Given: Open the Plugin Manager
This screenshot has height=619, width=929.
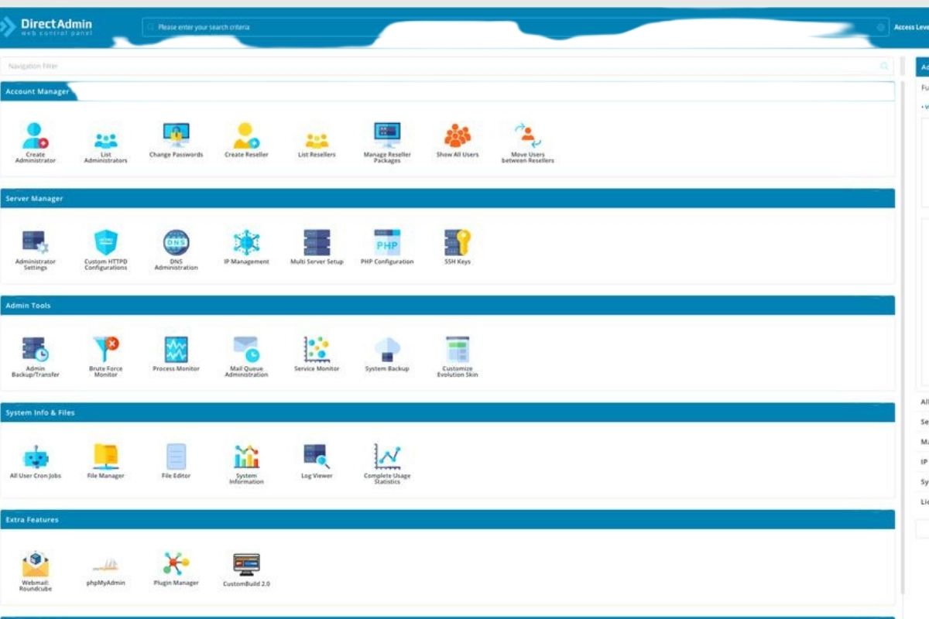Looking at the screenshot, I should (177, 566).
